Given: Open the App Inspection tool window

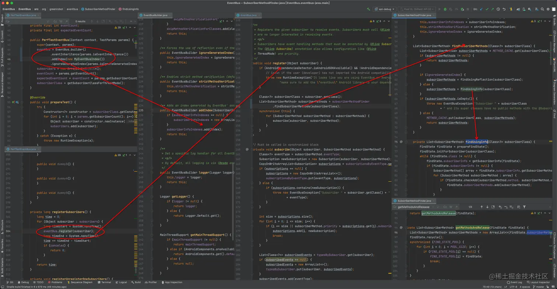Looking at the screenshot, I should tap(172, 282).
